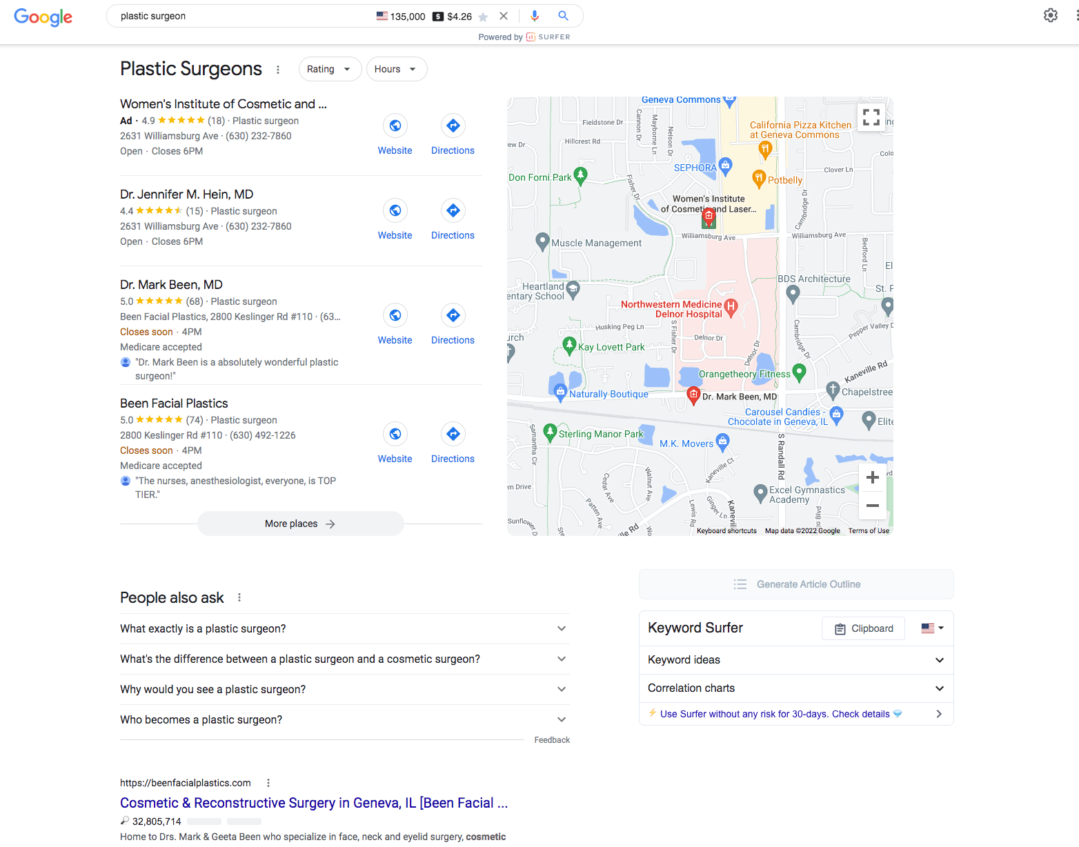Open Website icon for Dr. Jennifer M. Hein
The image size is (1079, 847).
[x=395, y=210]
